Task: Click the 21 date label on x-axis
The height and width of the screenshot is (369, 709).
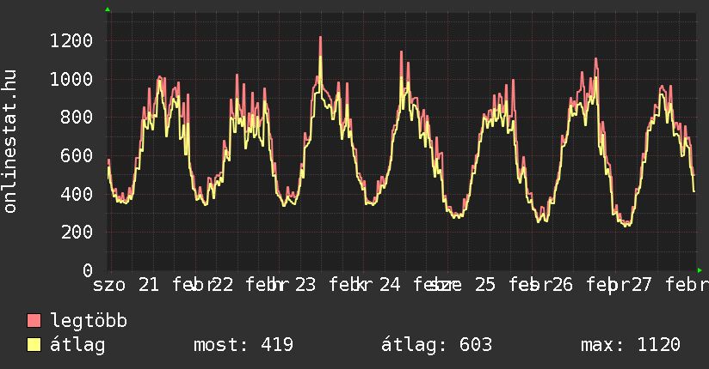Action: [149, 285]
